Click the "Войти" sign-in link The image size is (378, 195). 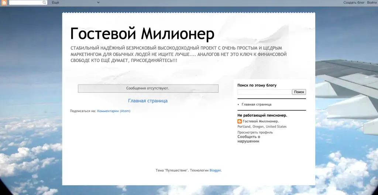click(372, 3)
